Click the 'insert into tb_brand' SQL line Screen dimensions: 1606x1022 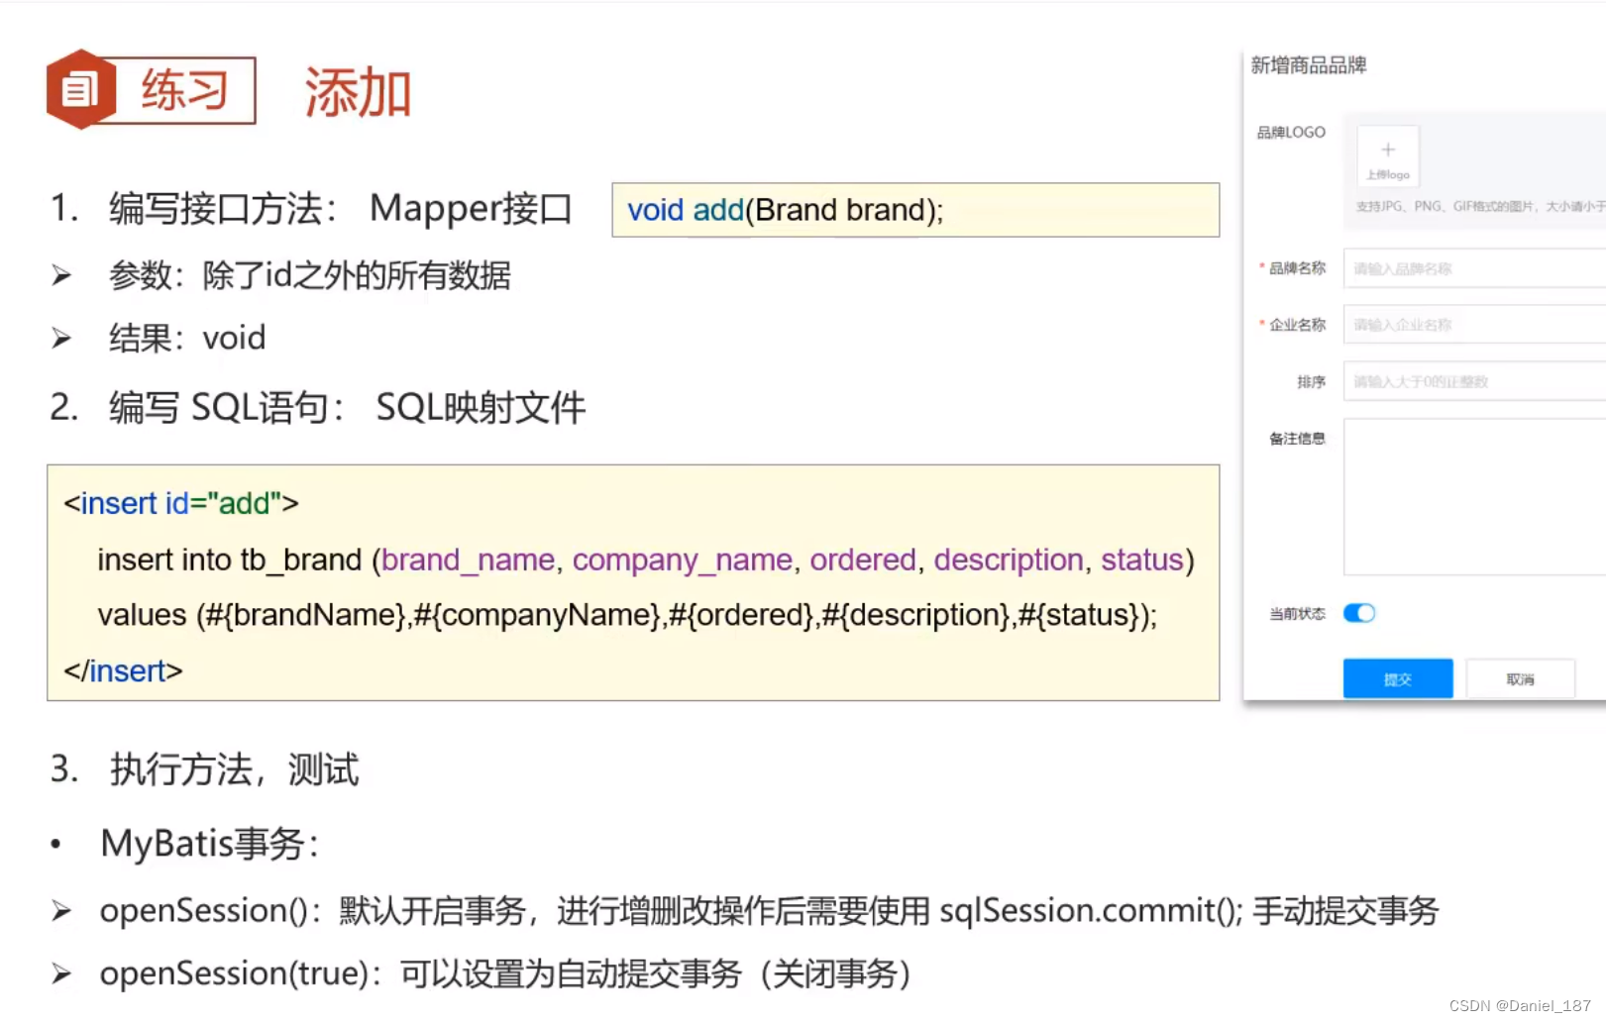(x=646, y=560)
